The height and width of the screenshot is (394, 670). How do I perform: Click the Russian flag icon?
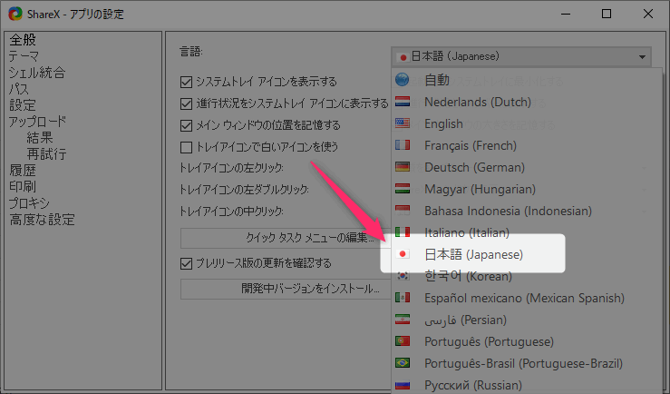tap(403, 385)
